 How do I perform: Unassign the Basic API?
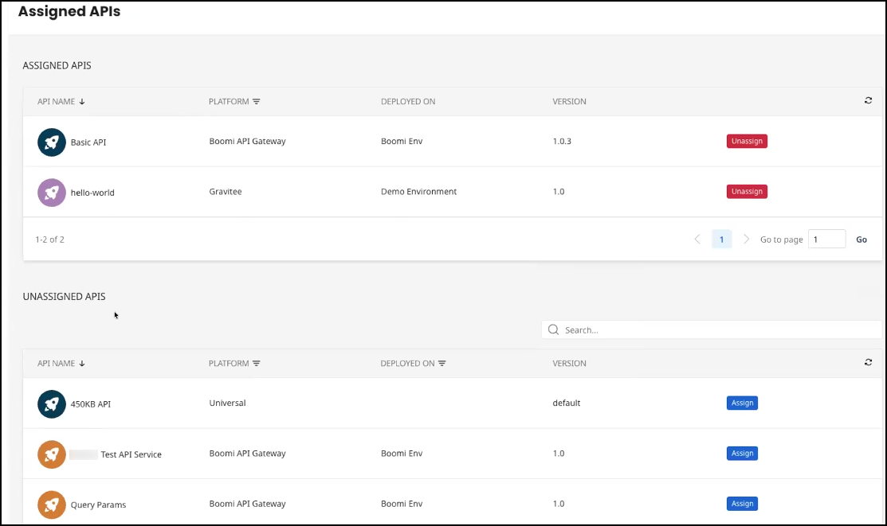pos(746,141)
